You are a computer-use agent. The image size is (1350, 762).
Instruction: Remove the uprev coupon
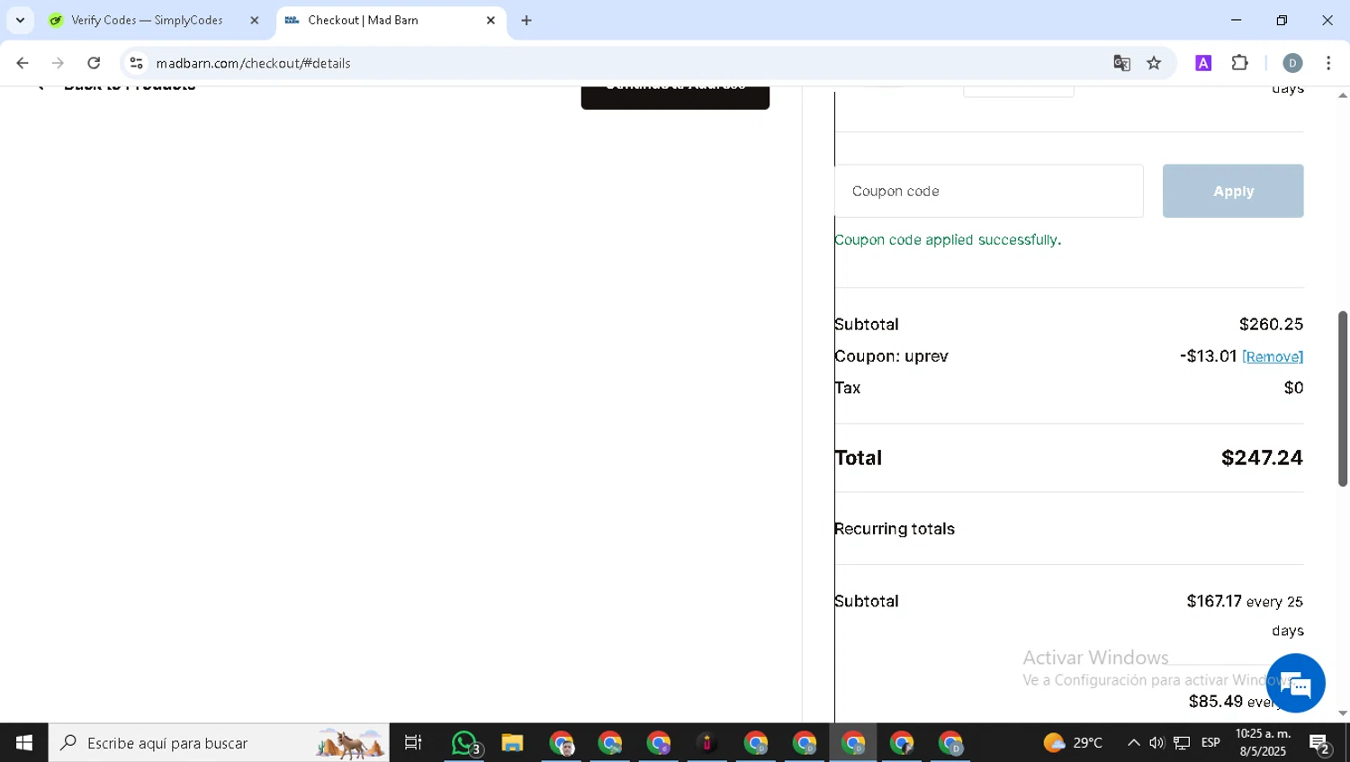1273,356
